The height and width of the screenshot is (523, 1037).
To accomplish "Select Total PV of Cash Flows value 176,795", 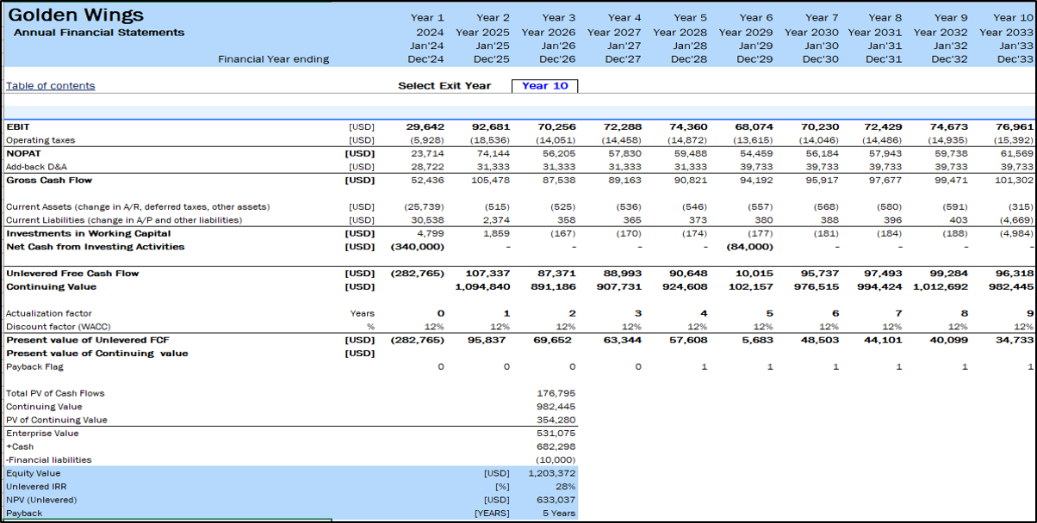I will point(556,393).
